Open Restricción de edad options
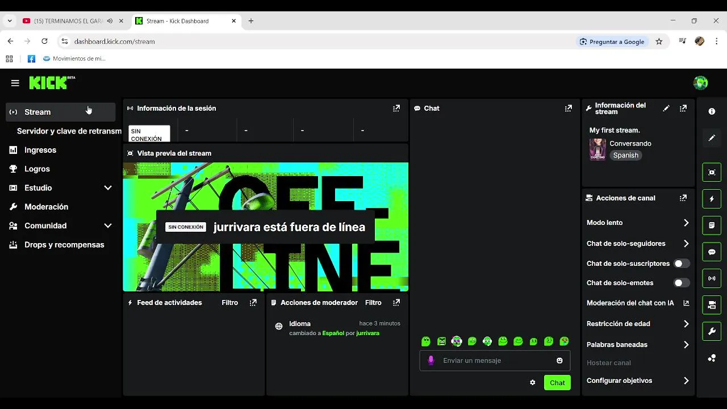This screenshot has height=409, width=727. [638, 324]
